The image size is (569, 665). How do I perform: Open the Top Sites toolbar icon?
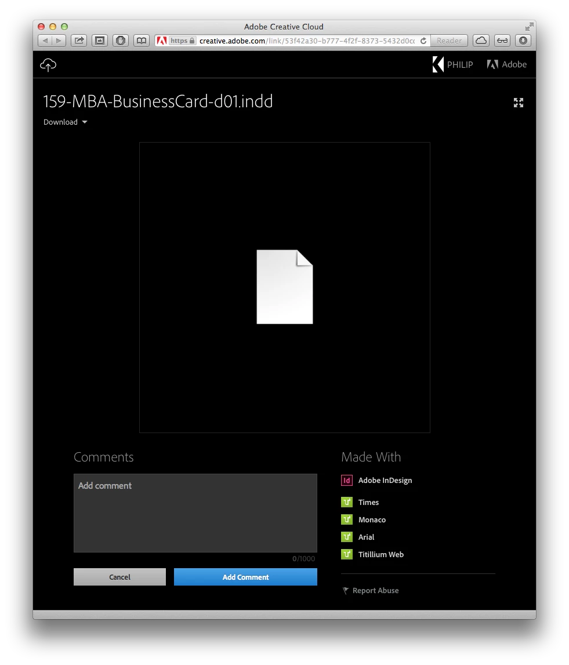pos(100,41)
